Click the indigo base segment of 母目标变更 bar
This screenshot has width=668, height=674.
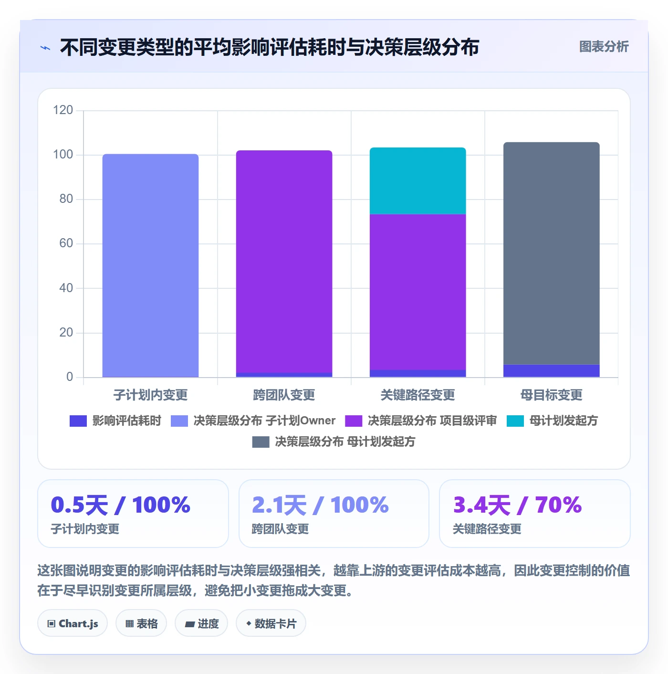click(551, 371)
